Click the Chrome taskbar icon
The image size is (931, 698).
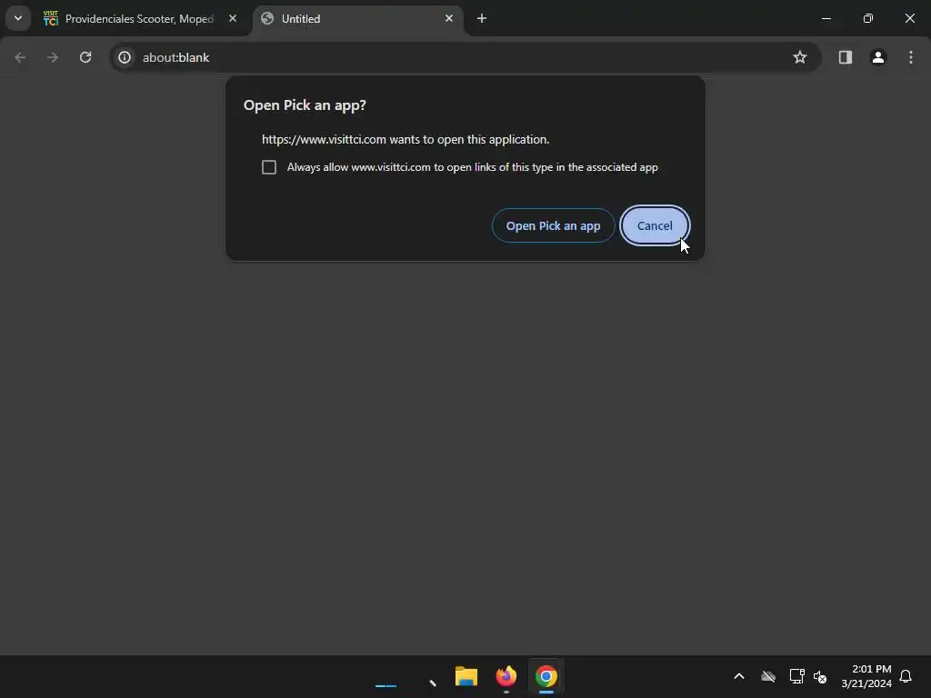click(546, 676)
